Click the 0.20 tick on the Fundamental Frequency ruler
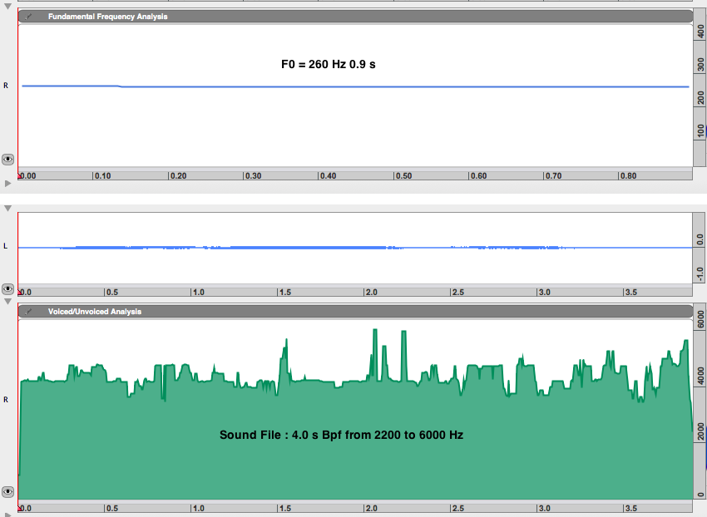The height and width of the screenshot is (517, 707). (178, 175)
